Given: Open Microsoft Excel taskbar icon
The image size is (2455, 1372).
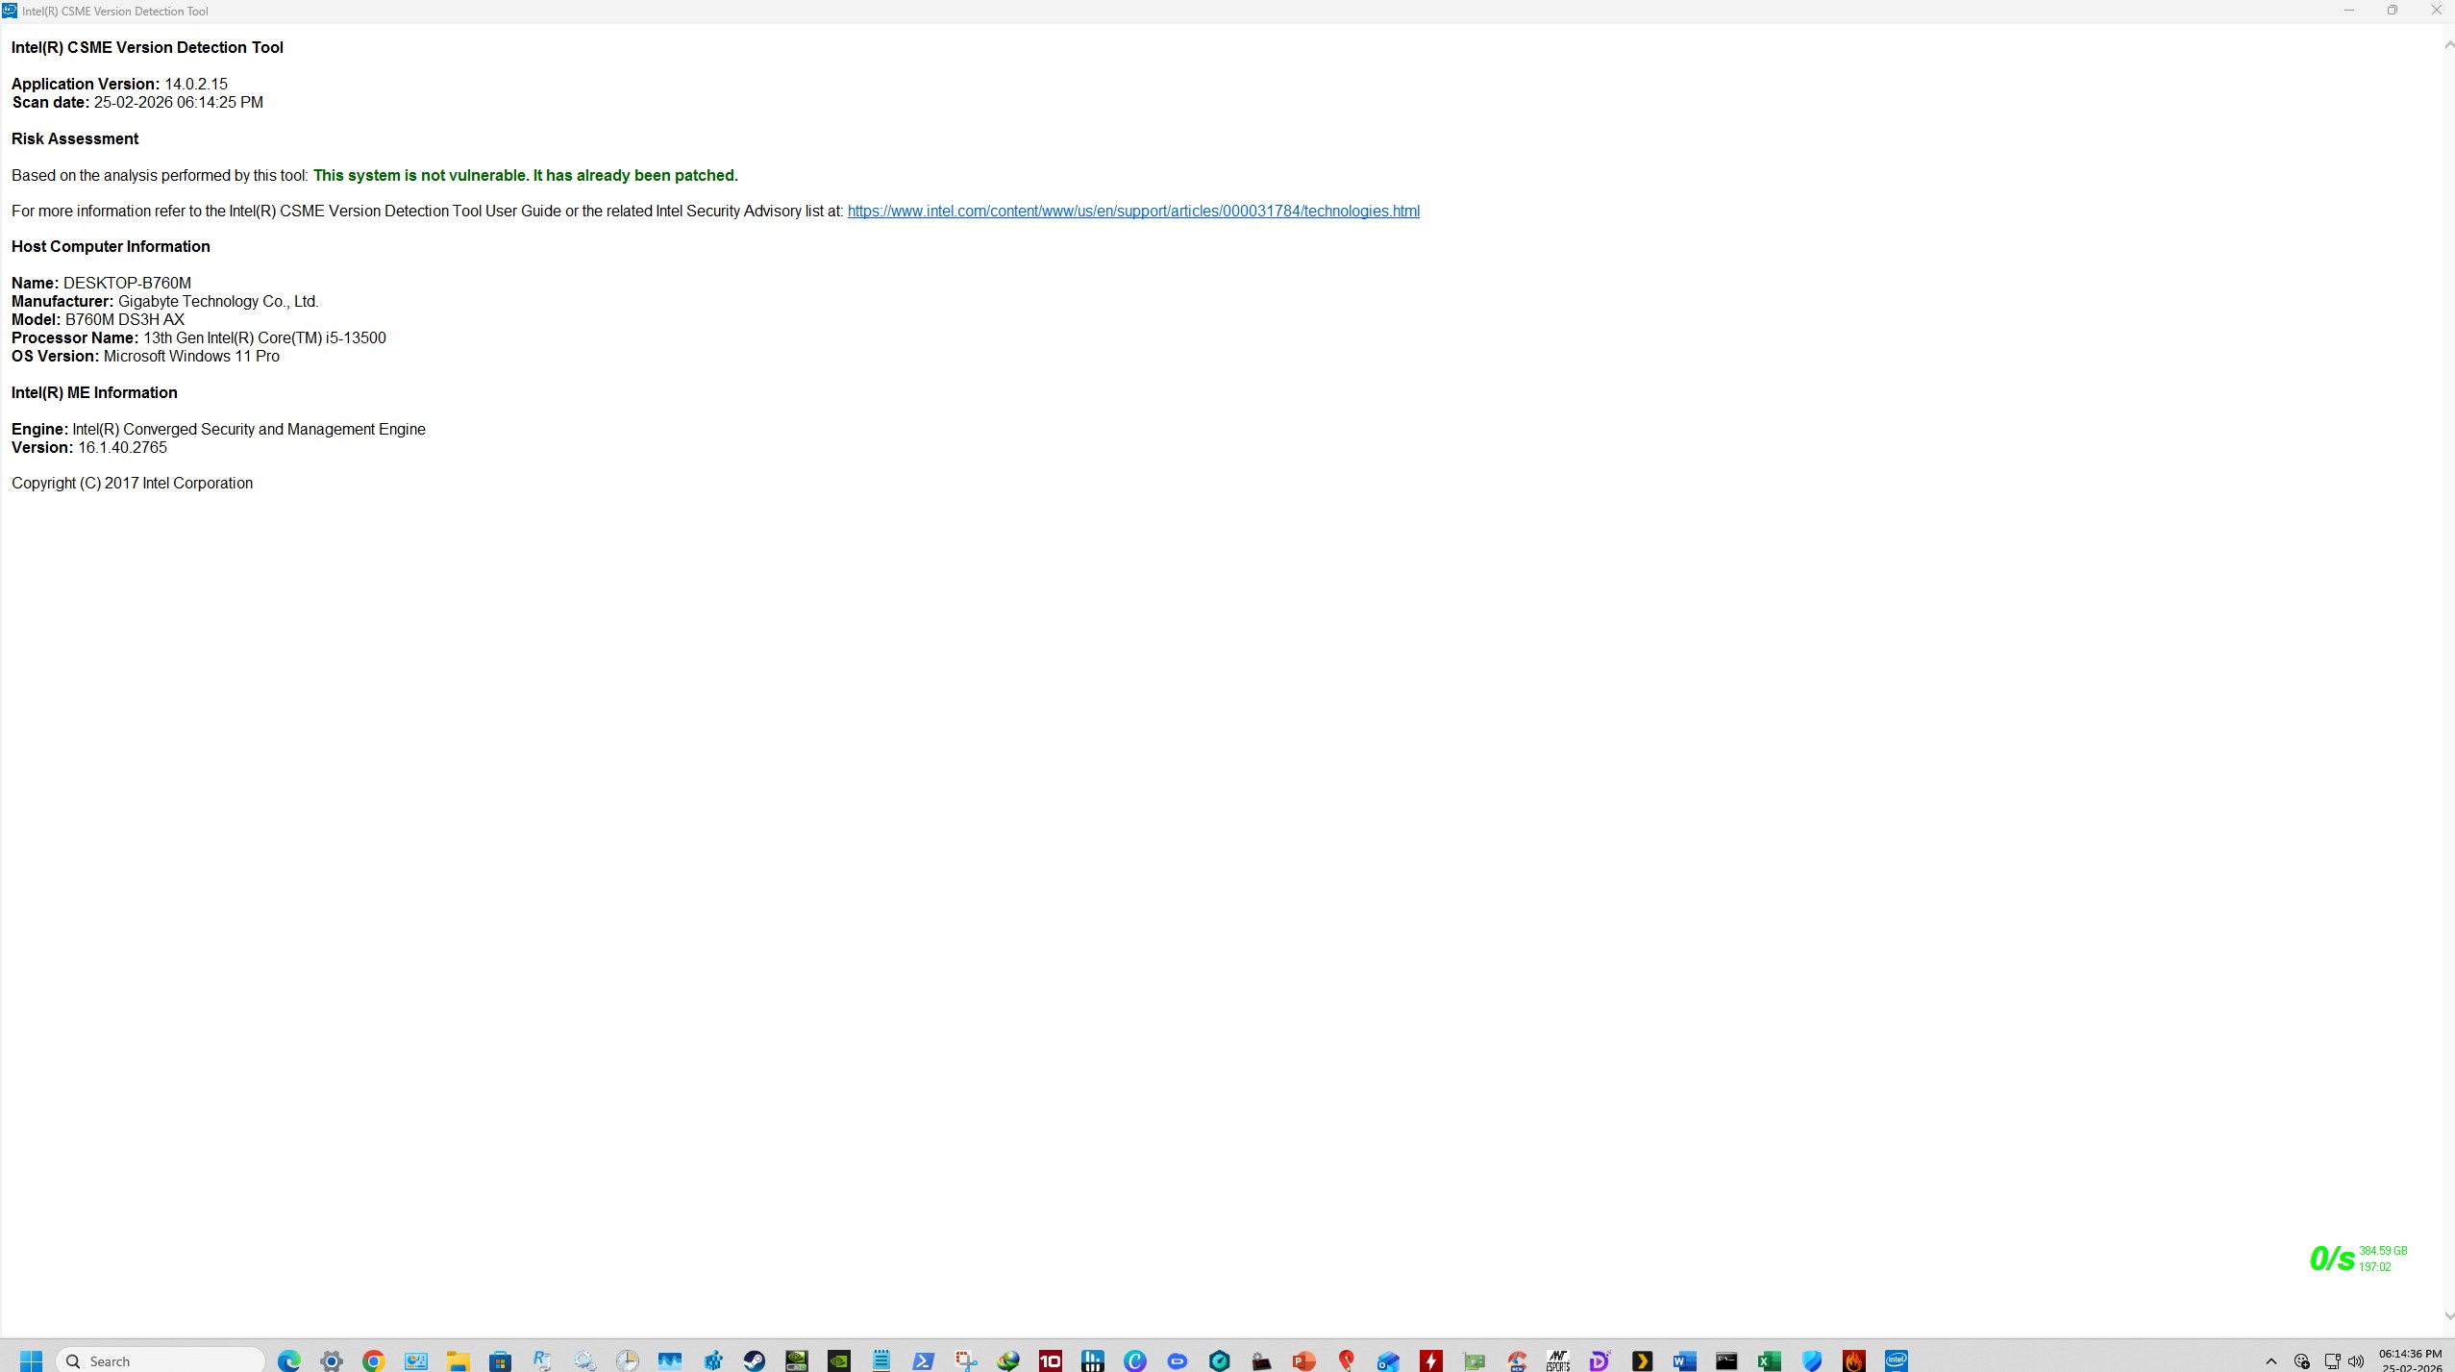Looking at the screenshot, I should pyautogui.click(x=1769, y=1360).
